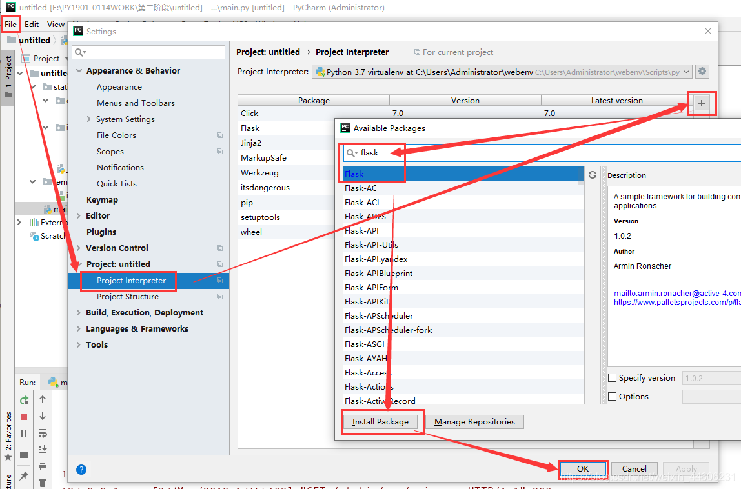Click the magnifier icon in package search
This screenshot has width=741, height=489.
[352, 153]
